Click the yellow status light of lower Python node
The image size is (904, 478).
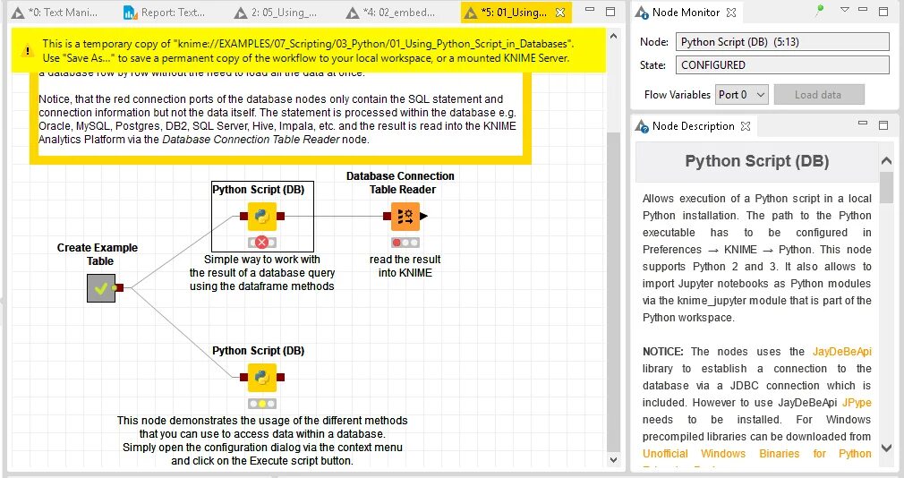(261, 404)
